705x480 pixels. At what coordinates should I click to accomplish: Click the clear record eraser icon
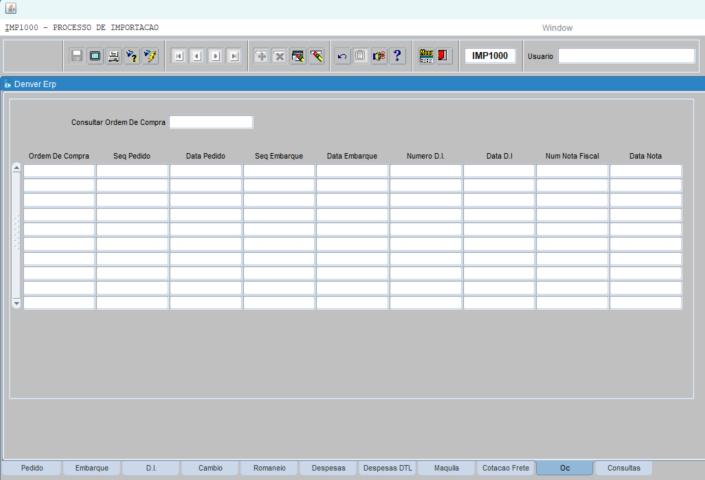coord(316,56)
